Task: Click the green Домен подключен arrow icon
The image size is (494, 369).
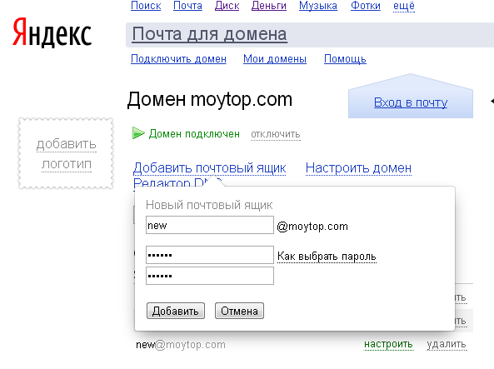Action: point(138,133)
